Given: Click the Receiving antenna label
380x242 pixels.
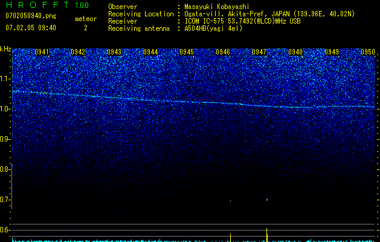Looking at the screenshot, I should (139, 28).
